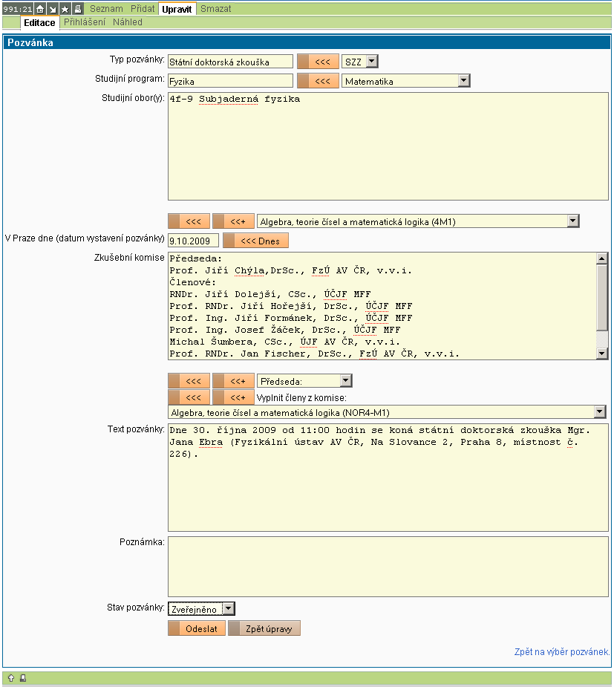The image size is (614, 687).
Task: Follow the Zpět na výběr pozvánek link
Action: click(x=562, y=652)
